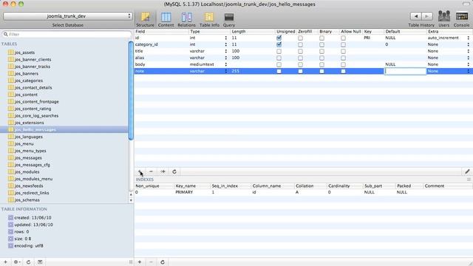This screenshot has height=266, width=473.
Task: Open Type dropdown for body field
Action: [225, 64]
